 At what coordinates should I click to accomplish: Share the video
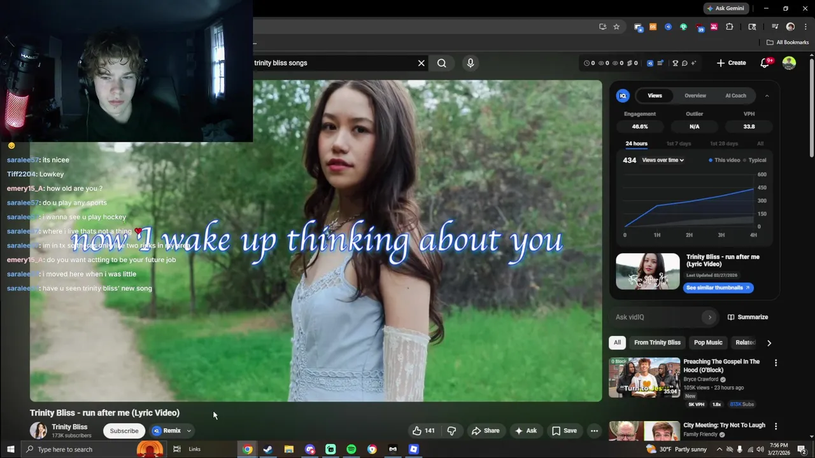(485, 431)
